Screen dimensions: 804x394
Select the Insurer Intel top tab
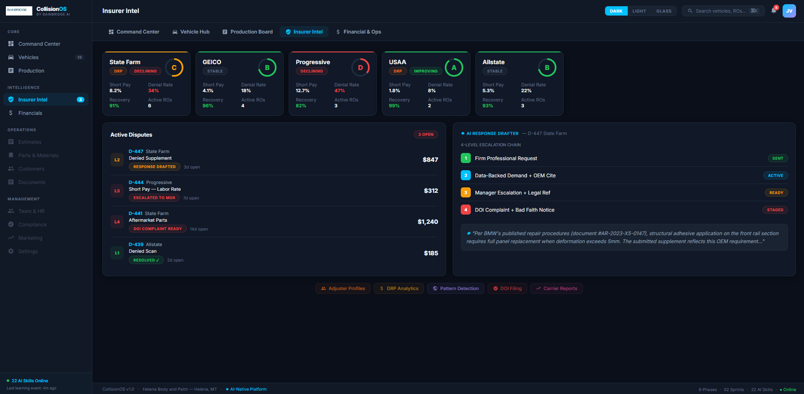[x=304, y=32]
